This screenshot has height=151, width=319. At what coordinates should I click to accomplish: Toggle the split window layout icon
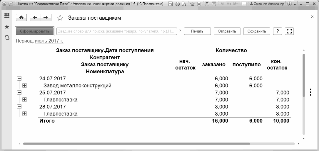tap(245, 4)
